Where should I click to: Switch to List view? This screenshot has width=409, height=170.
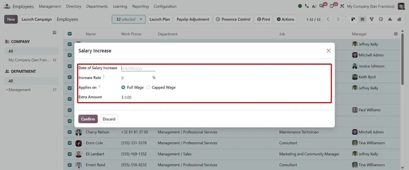coord(362,19)
